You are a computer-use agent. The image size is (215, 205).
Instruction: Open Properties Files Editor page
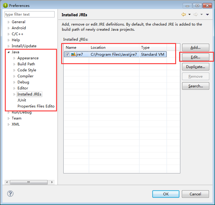tap(36, 106)
